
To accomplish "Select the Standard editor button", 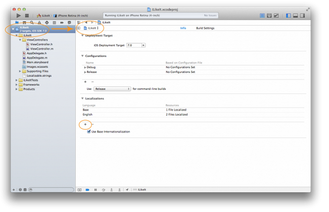I will pyautogui.click(x=262, y=16).
